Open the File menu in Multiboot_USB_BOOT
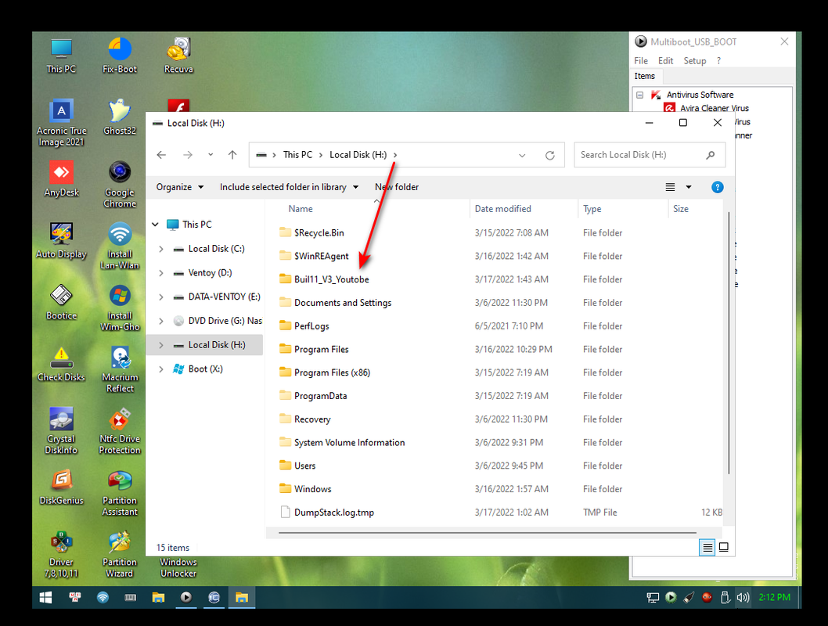Screen dimensions: 828x626 [640, 61]
